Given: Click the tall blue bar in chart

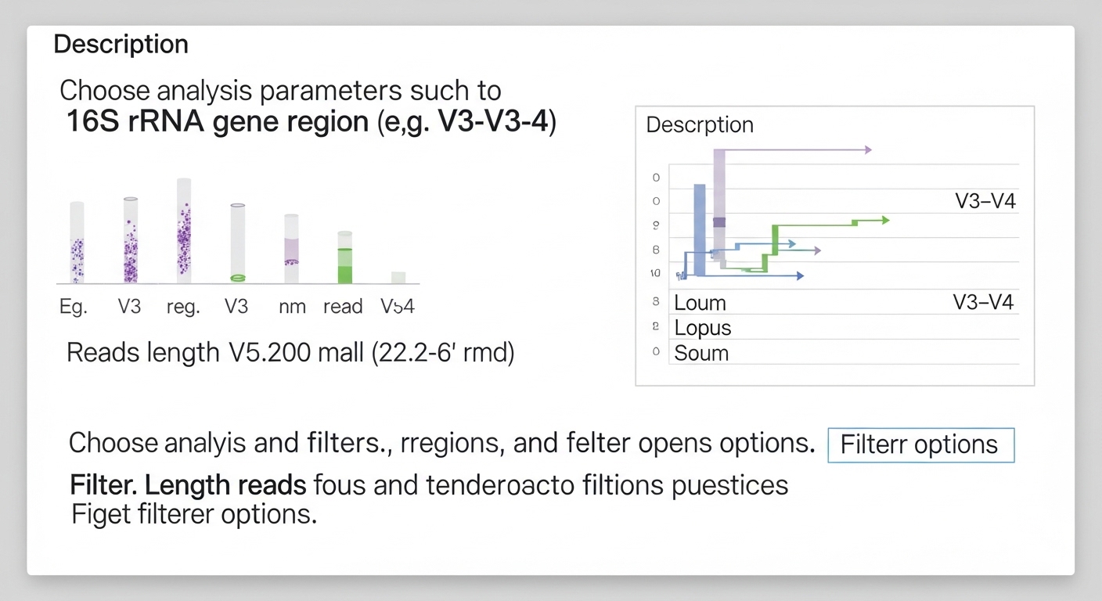Looking at the screenshot, I should 700,229.
